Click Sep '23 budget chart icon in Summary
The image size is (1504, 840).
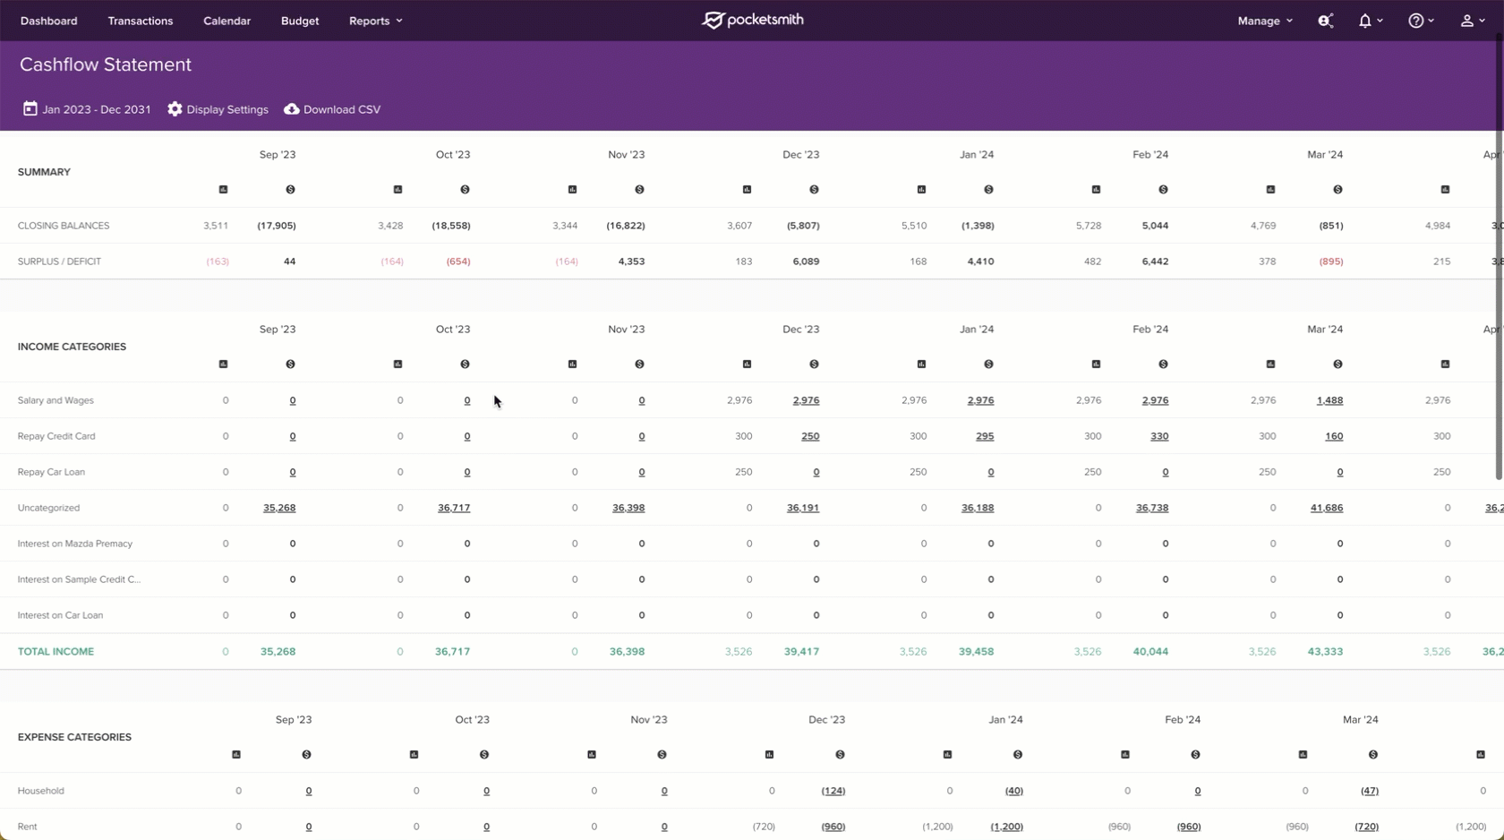pyautogui.click(x=224, y=189)
